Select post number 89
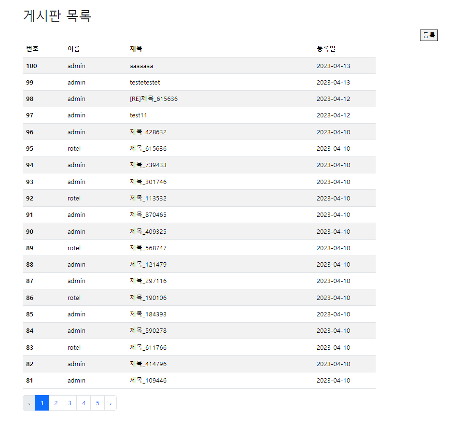The width and height of the screenshot is (450, 427). click(29, 248)
